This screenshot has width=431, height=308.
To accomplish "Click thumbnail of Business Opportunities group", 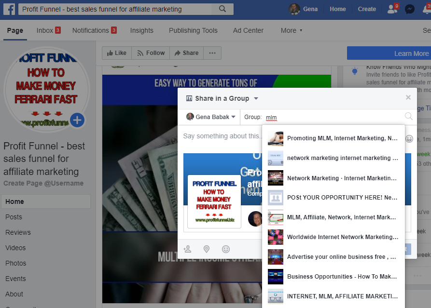I will [x=276, y=277].
